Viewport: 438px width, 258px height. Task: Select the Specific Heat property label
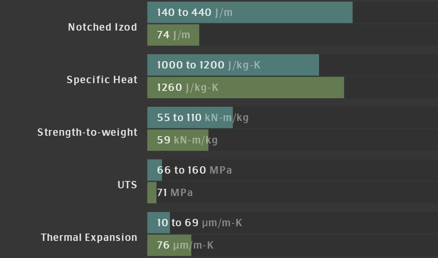coord(102,80)
